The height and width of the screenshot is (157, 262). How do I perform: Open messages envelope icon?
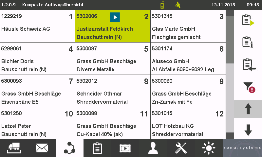click(x=42, y=148)
